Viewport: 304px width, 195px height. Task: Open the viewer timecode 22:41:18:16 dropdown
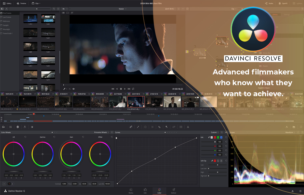170,9
